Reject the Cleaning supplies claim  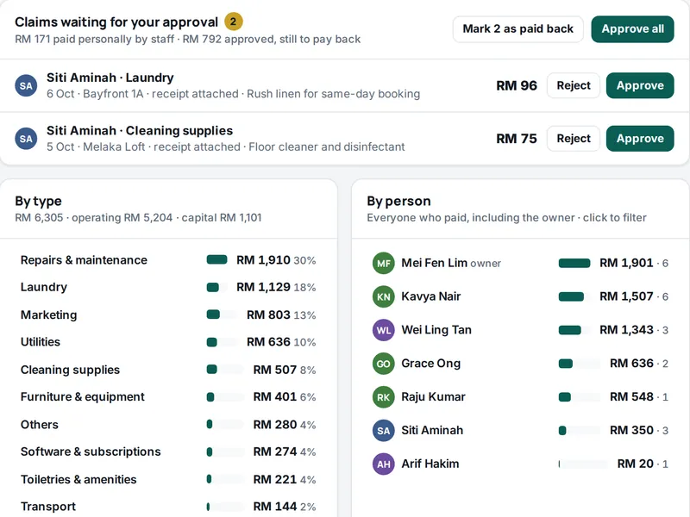pyautogui.click(x=574, y=139)
